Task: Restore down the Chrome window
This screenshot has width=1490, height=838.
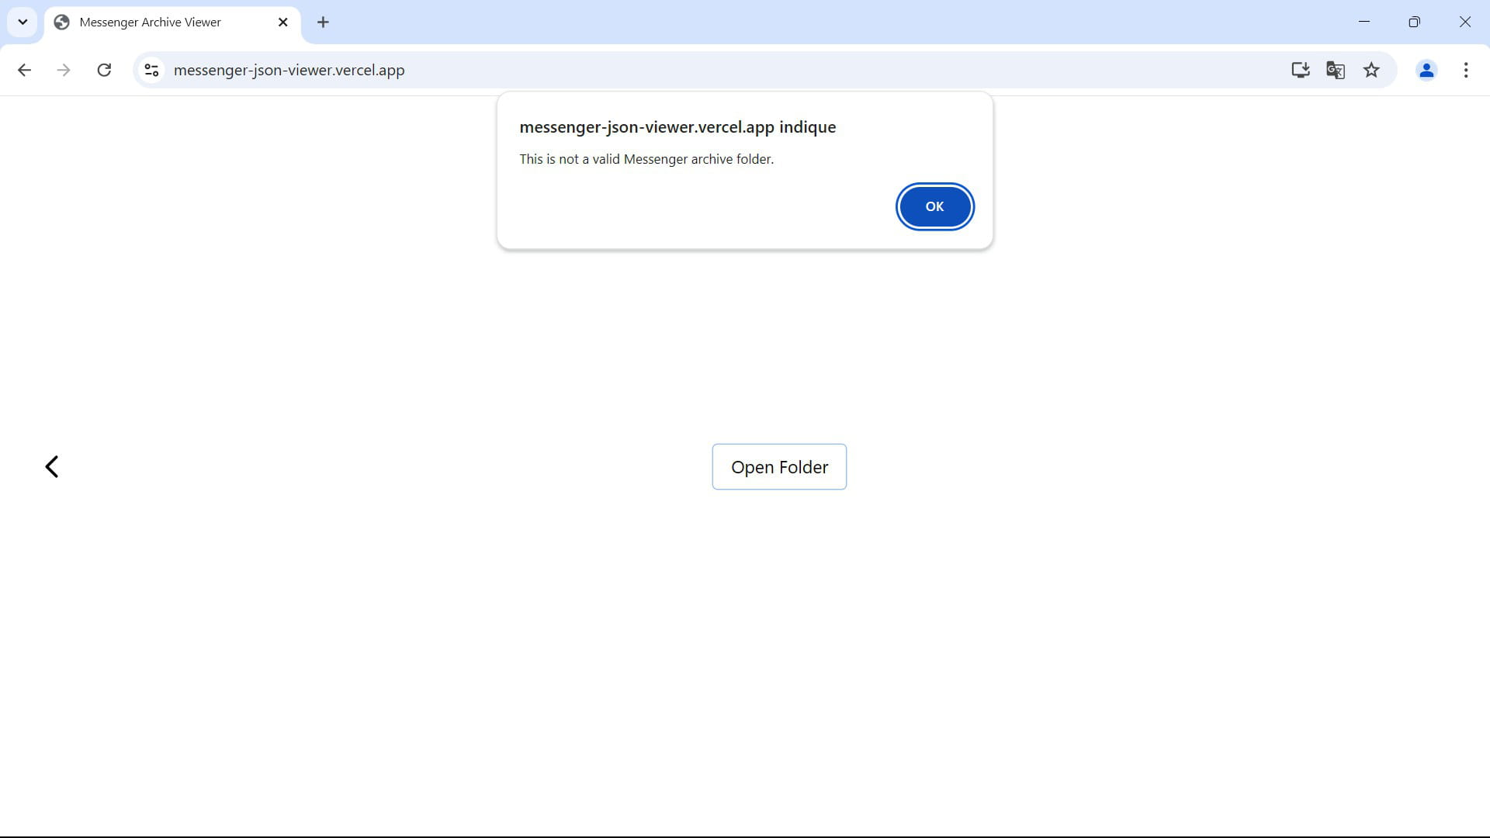Action: (x=1414, y=22)
